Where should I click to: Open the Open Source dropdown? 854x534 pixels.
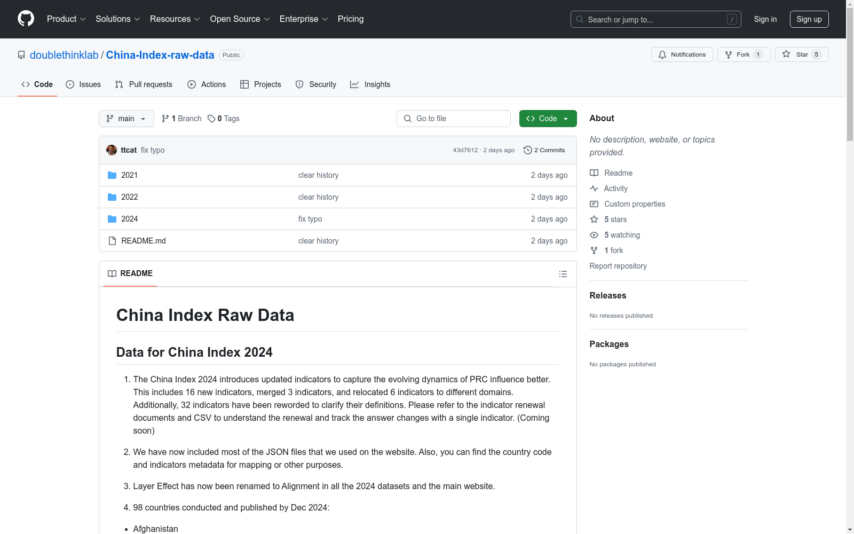[240, 19]
